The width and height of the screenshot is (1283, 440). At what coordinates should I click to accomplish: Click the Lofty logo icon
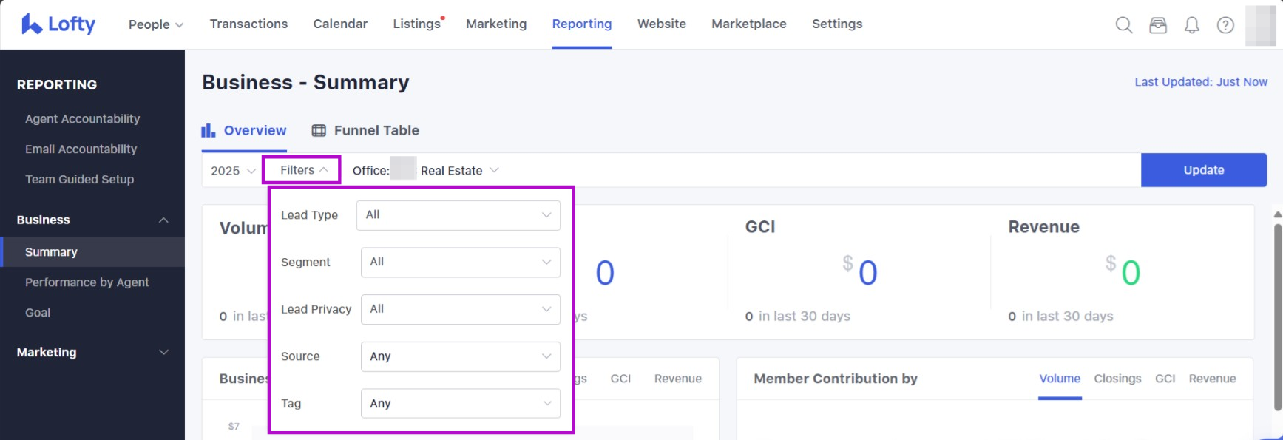click(31, 24)
